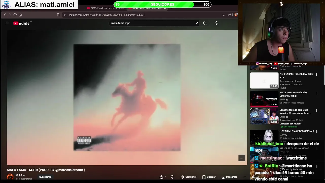This screenshot has height=183, width=325.
Task: Click channel watermark in player corner
Action: coord(242,158)
